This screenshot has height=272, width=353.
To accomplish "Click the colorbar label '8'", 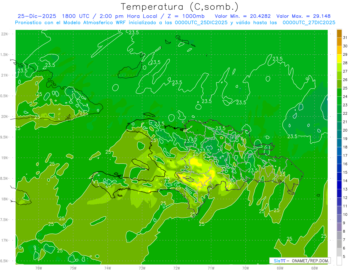I will [x=344, y=231].
